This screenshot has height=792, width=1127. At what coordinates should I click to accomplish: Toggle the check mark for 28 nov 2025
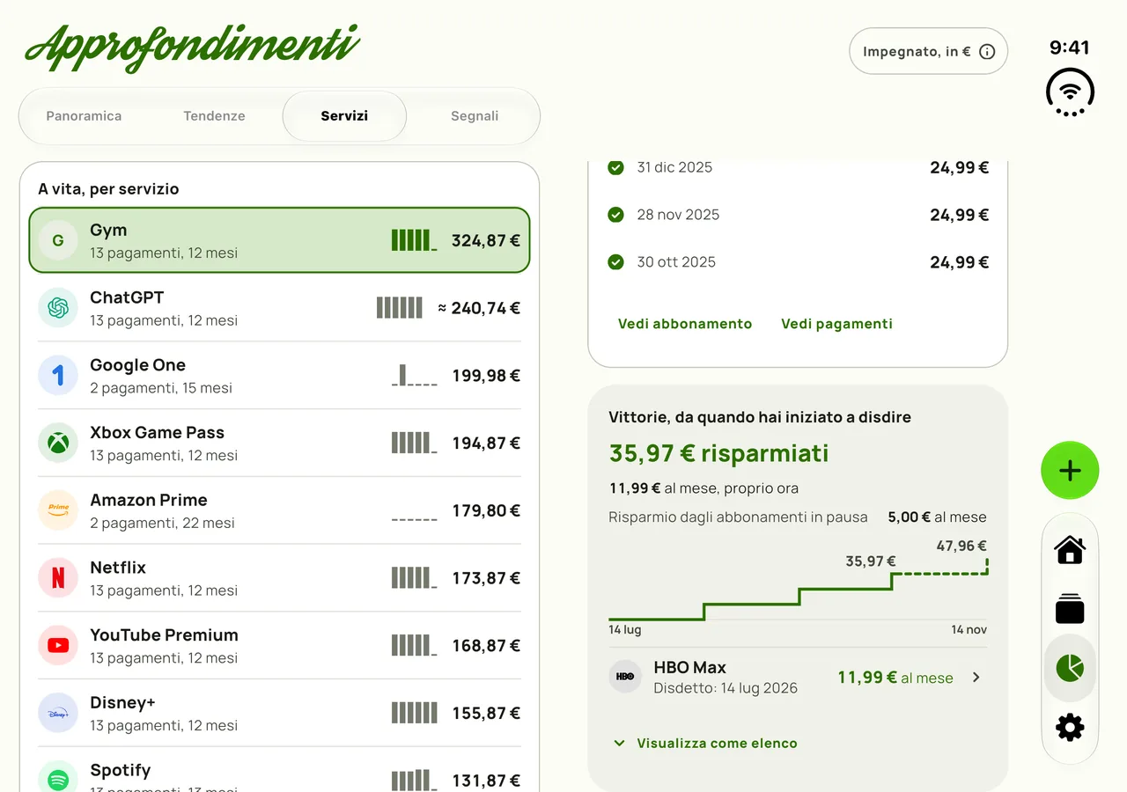coord(616,215)
